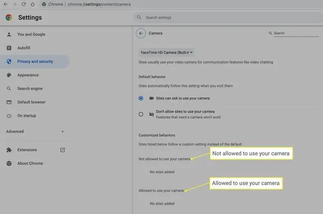This screenshot has width=323, height=214.
Task: Click the Camera page title
Action: [156, 33]
